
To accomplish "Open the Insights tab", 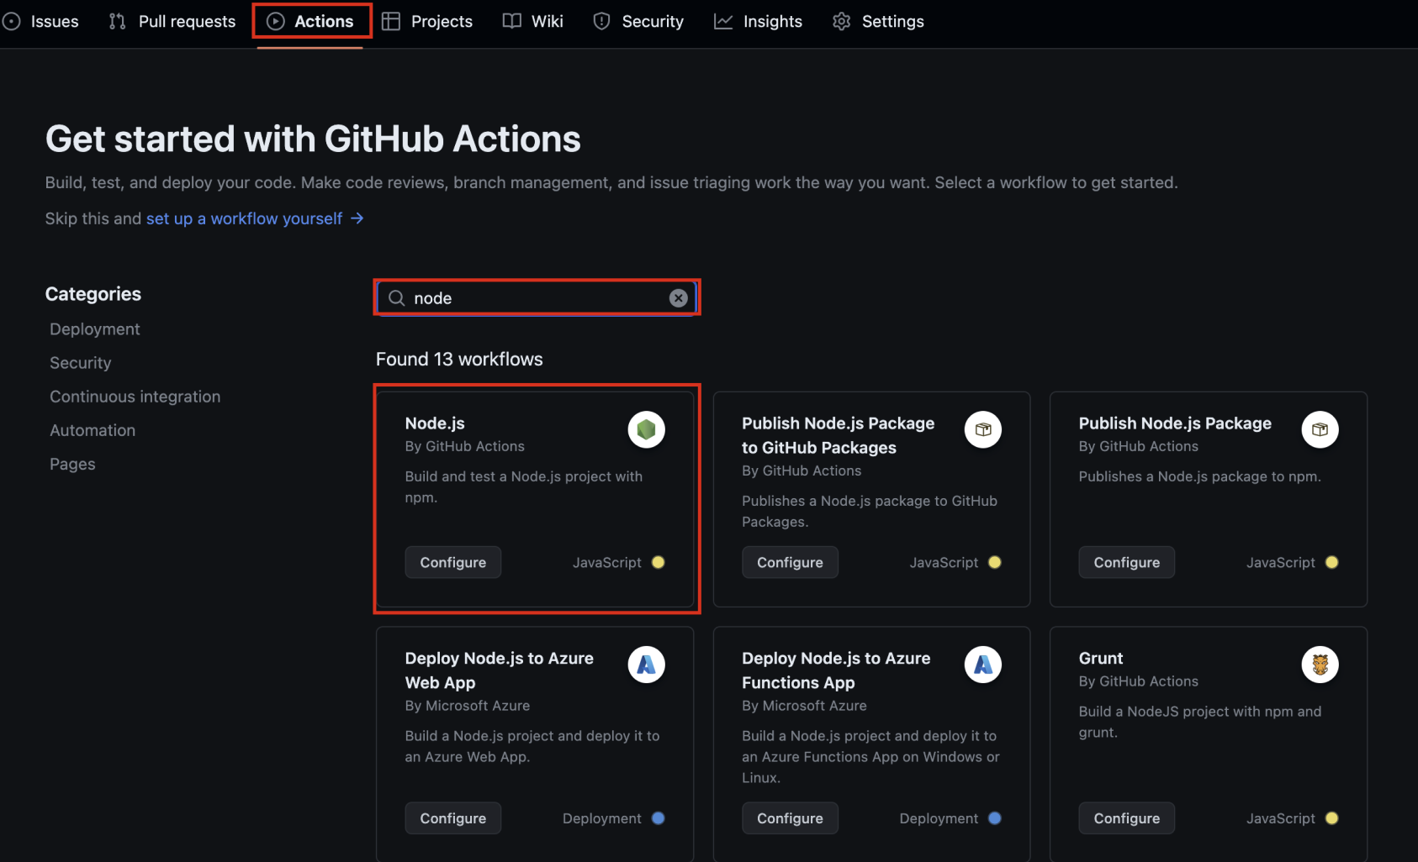I will [758, 21].
